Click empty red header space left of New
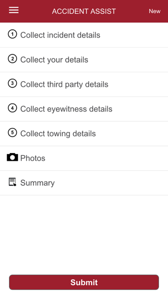Screen dimensions: 168x299 [132, 11]
